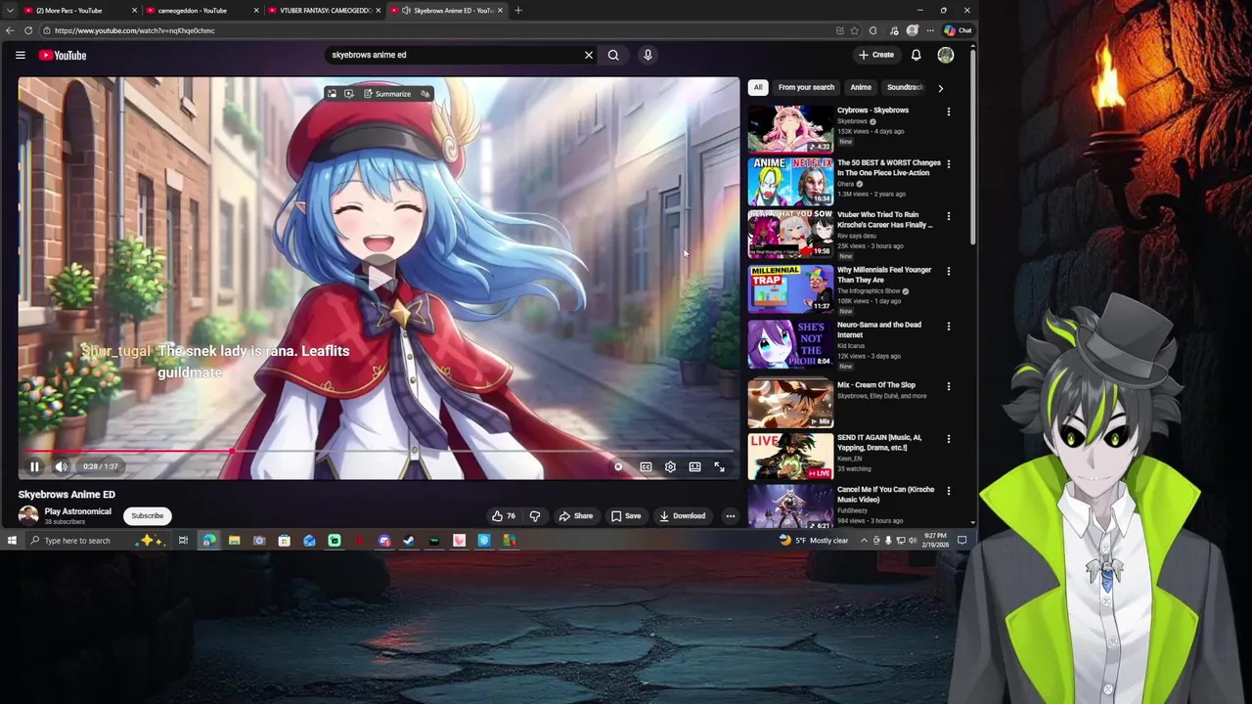Open the taskbar clock and date
Screen dimensions: 1252x704
click(x=935, y=540)
